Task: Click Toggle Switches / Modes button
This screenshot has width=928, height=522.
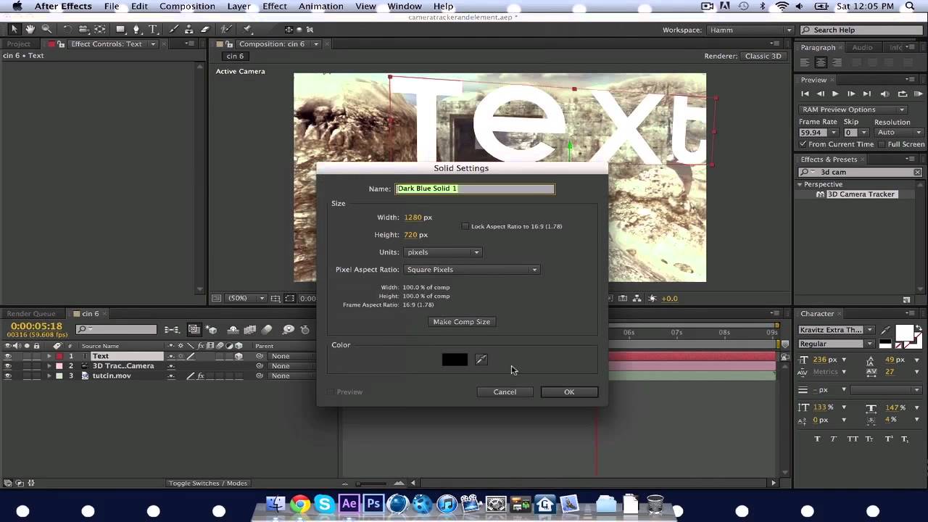Action: [x=207, y=484]
